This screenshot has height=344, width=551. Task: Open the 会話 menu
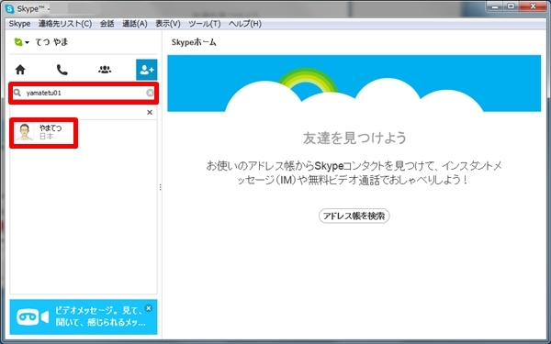tap(107, 24)
